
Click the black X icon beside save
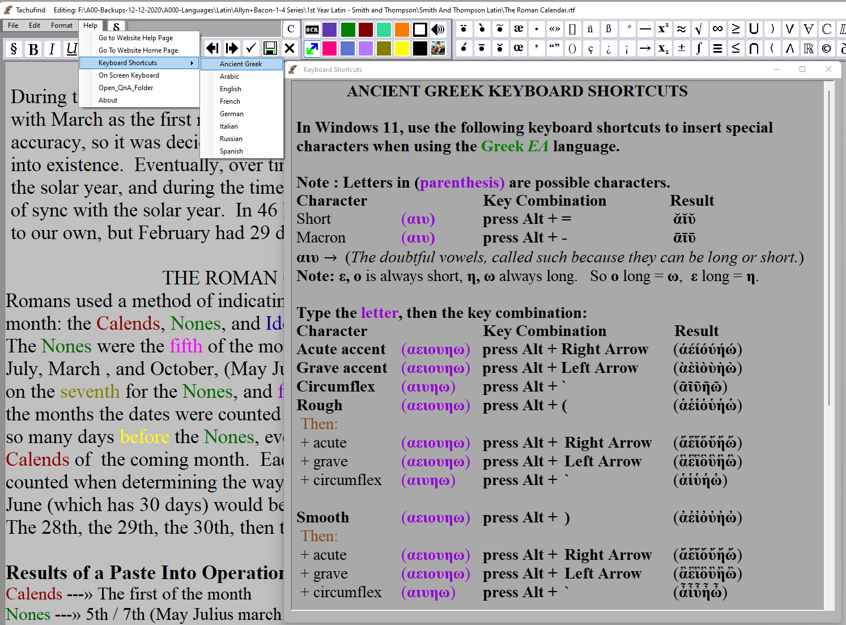(x=290, y=48)
